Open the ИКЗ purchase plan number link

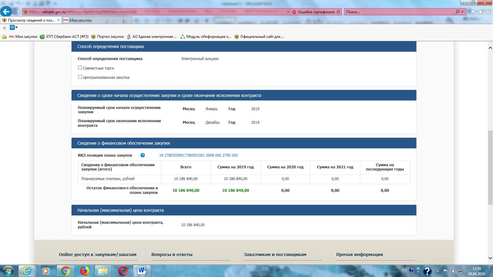click(x=198, y=155)
